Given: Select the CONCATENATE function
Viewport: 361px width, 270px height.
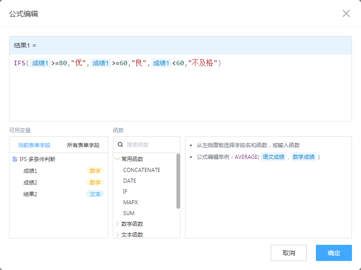Looking at the screenshot, I should pyautogui.click(x=141, y=170).
